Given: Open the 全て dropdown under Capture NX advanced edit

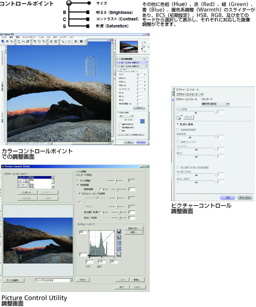Looking at the screenshot, I should 126,116.
